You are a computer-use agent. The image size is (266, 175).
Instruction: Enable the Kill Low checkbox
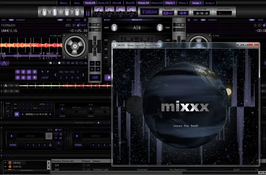(77, 112)
